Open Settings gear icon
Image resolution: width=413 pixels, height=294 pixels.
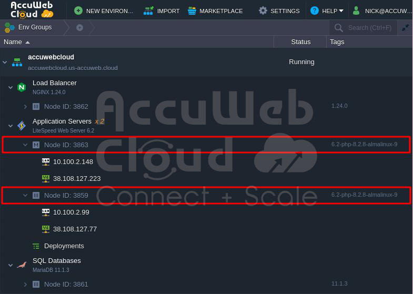click(x=263, y=11)
